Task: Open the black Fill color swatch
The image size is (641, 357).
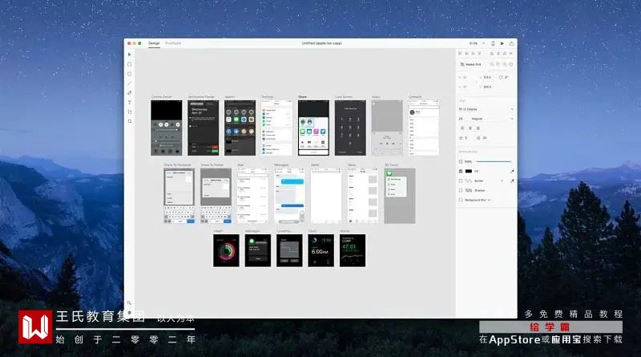Action: [469, 171]
